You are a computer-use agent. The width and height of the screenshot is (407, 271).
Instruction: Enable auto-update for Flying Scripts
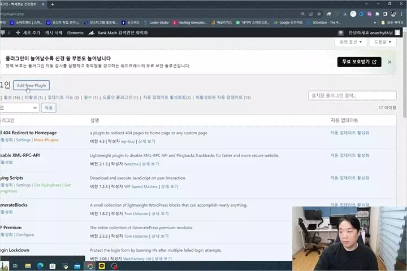tap(350, 178)
